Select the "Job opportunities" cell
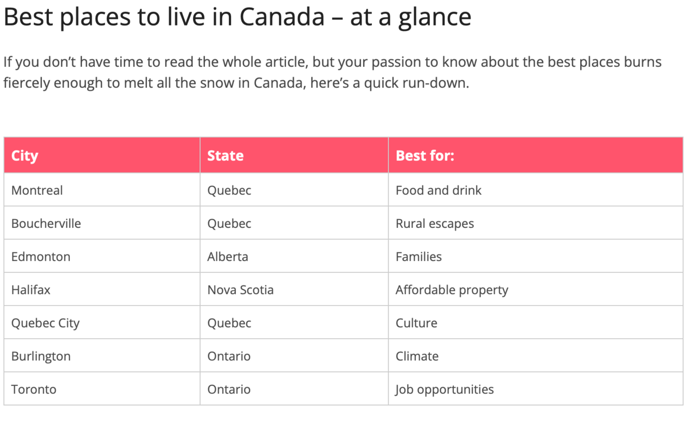Viewport: 694px width, 426px height. 445,389
